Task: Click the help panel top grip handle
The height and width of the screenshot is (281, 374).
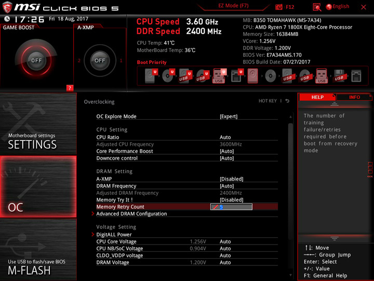Action: (335, 104)
